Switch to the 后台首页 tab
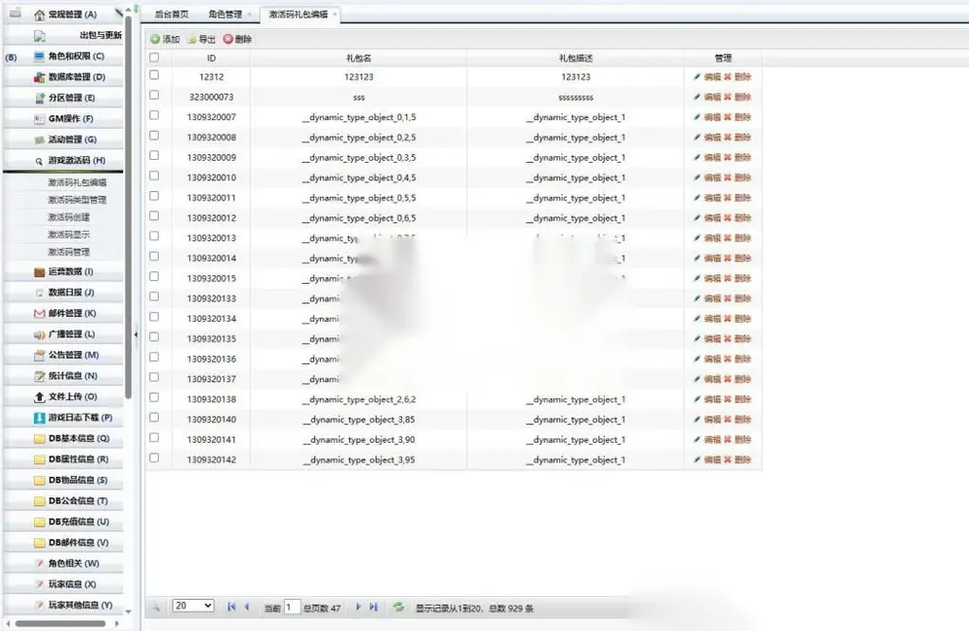The image size is (969, 631). coord(172,15)
